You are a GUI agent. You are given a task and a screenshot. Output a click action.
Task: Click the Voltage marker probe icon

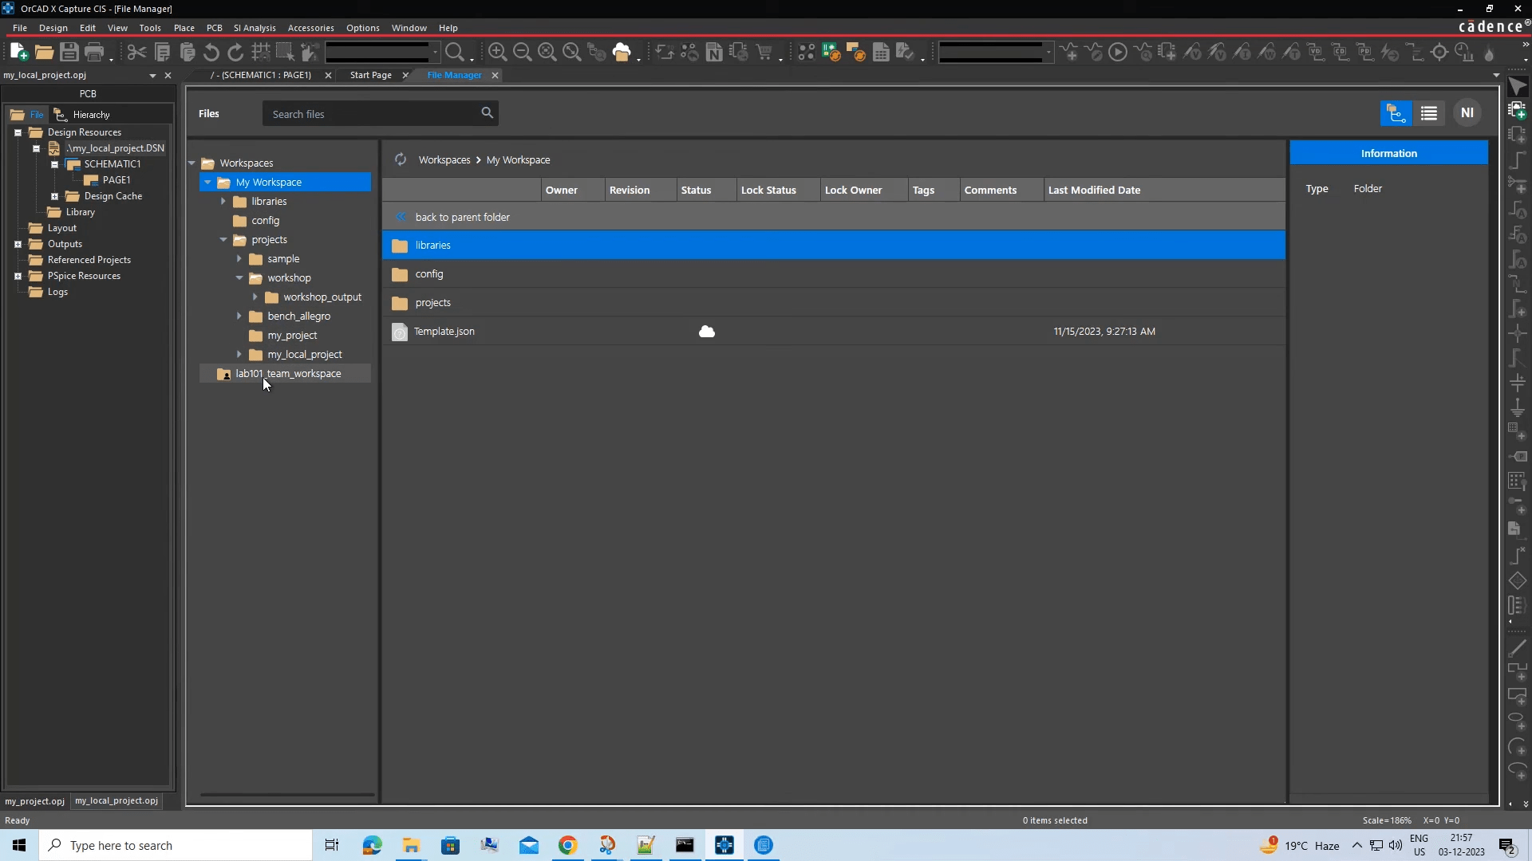[1192, 53]
